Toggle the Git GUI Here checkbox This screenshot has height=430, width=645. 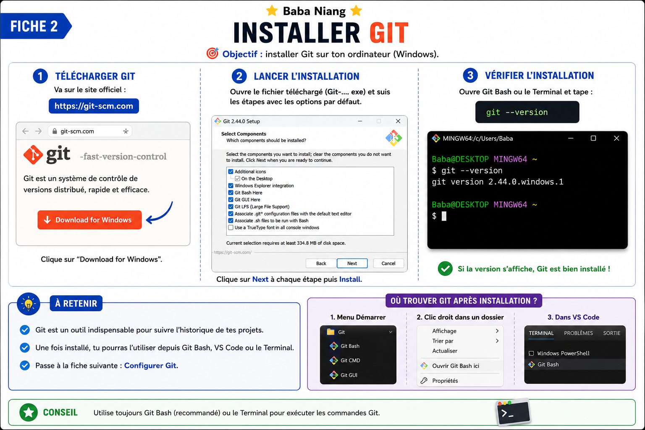[231, 200]
